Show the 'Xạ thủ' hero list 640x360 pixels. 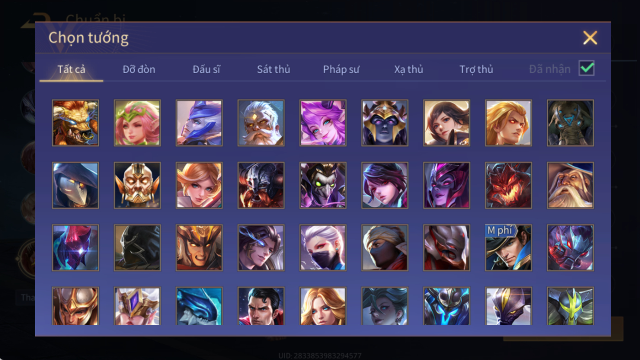pyautogui.click(x=409, y=70)
